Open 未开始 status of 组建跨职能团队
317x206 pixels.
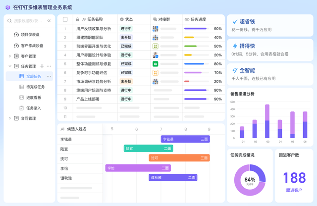[126, 38]
